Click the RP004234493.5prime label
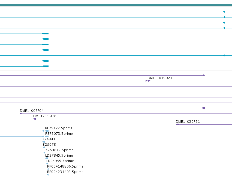The image size is (232, 176). point(65,172)
